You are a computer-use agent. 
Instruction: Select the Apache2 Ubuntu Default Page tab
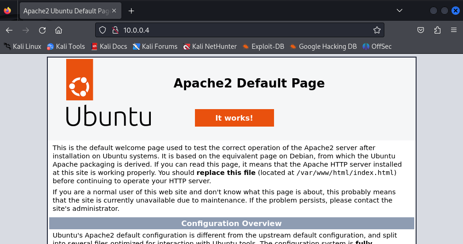tap(70, 11)
